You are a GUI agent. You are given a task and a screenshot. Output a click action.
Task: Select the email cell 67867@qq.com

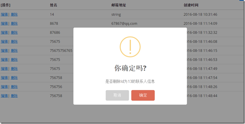[x=124, y=24]
